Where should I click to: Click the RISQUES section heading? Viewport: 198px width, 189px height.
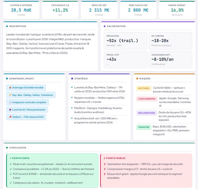coord(145,79)
